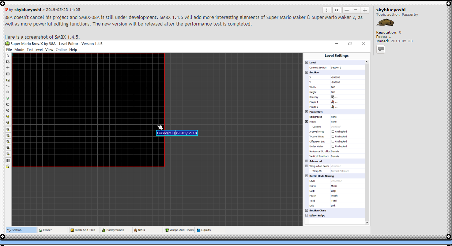Switch to the Block And Tiles tab
This screenshot has width=452, height=246.
pyautogui.click(x=84, y=230)
